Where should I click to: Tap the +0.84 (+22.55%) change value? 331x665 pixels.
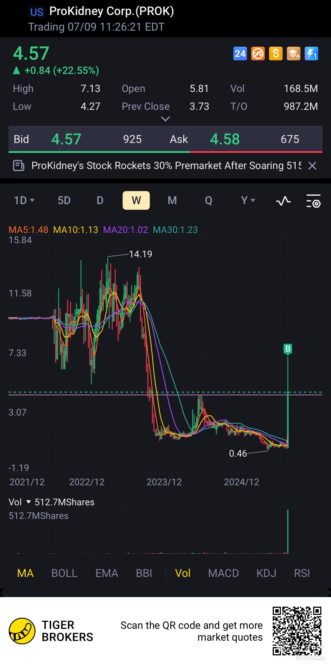(x=62, y=70)
